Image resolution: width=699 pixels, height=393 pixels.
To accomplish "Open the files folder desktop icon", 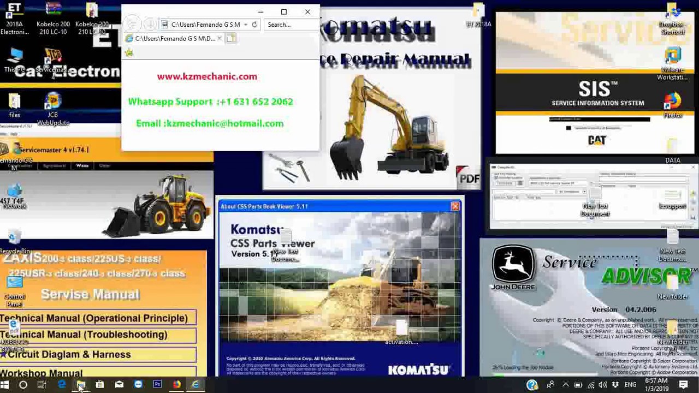I will pos(15,106).
